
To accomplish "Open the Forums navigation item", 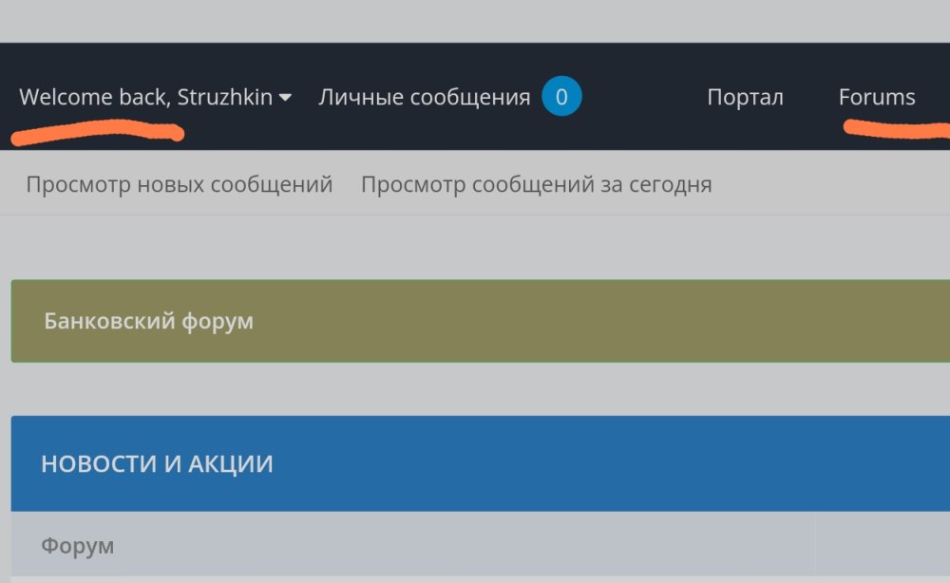I will (x=877, y=97).
